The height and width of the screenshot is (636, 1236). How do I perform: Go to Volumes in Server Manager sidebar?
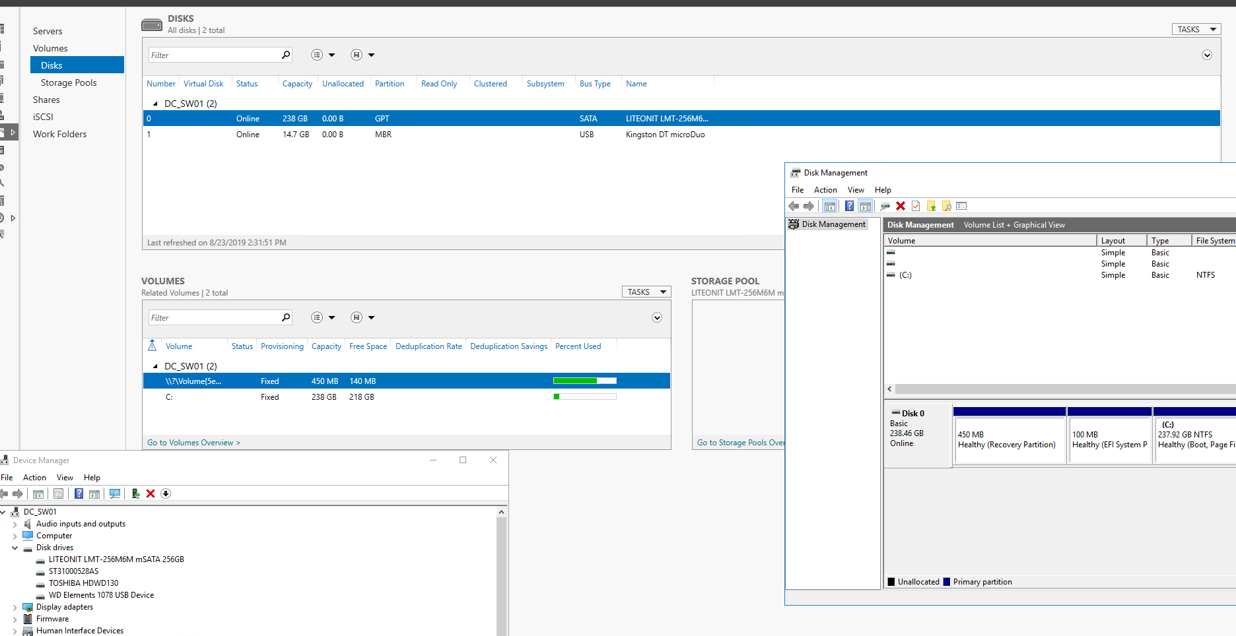[x=50, y=48]
